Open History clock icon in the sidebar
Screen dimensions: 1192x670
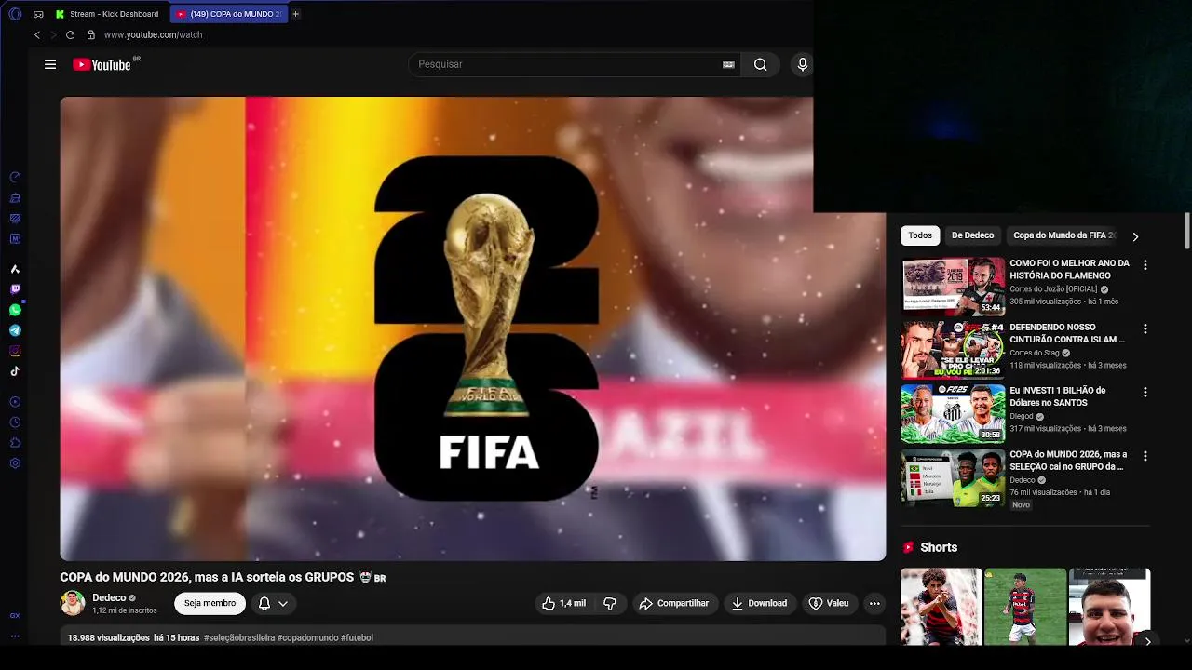coord(15,422)
